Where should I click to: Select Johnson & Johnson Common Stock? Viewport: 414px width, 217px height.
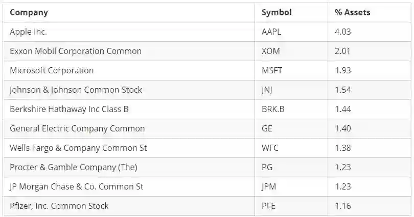[76, 90]
